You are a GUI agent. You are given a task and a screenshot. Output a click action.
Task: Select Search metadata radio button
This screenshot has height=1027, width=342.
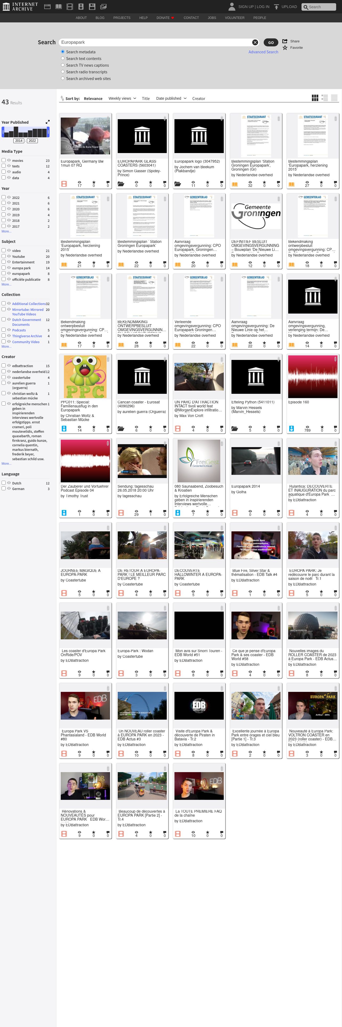click(x=63, y=52)
